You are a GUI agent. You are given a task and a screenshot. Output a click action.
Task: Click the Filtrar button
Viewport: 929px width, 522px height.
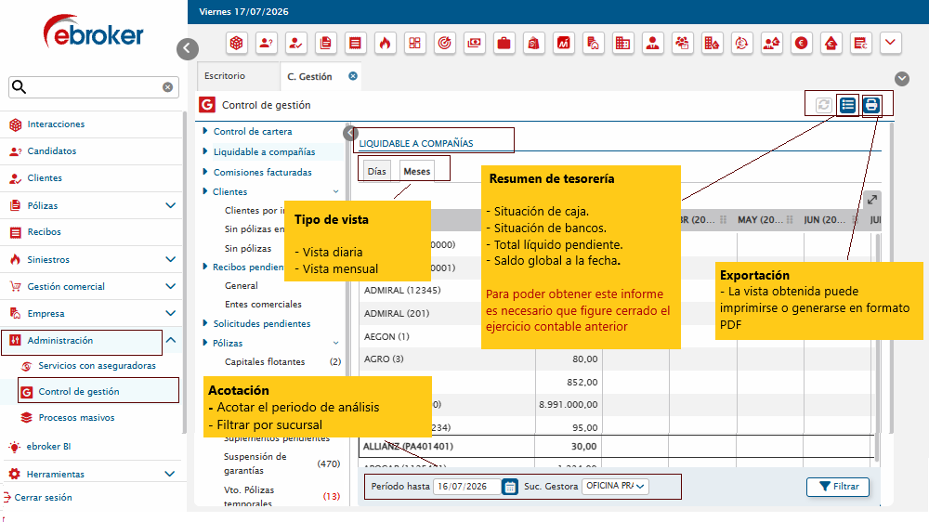click(x=838, y=487)
